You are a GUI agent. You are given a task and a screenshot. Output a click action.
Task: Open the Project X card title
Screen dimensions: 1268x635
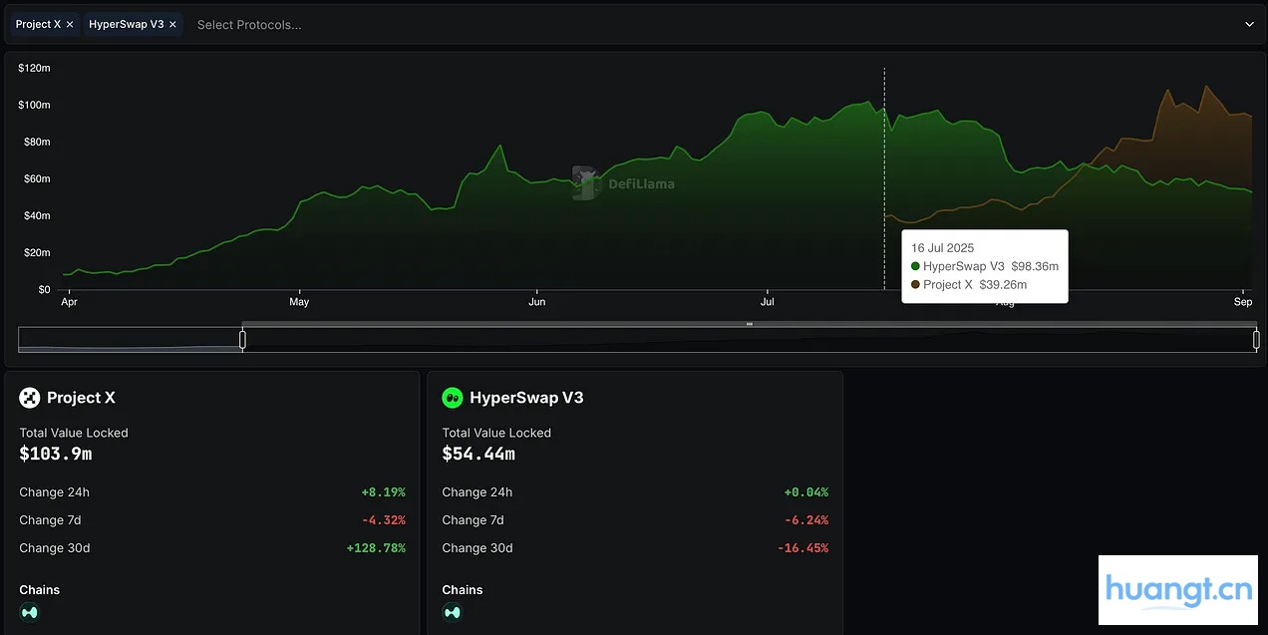81,398
